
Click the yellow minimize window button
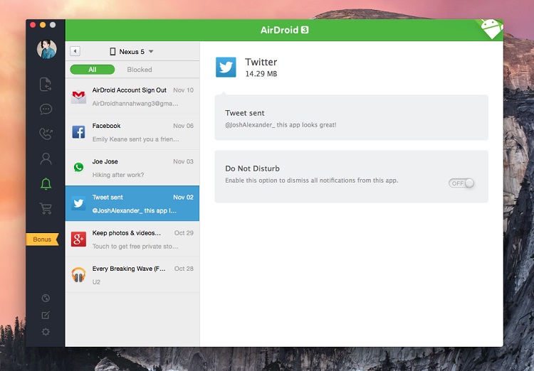click(43, 25)
